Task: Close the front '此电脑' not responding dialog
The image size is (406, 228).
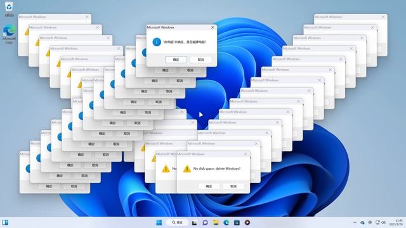Action: (213, 27)
